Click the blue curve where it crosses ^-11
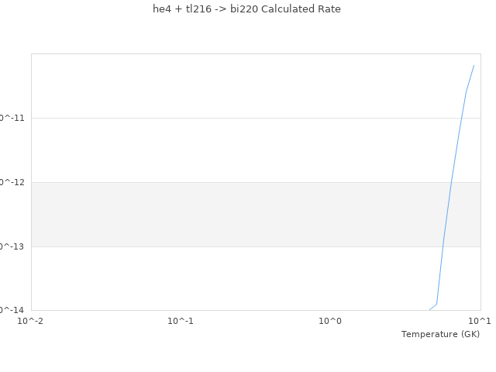Screen dimensions: 496x372 tap(461, 118)
